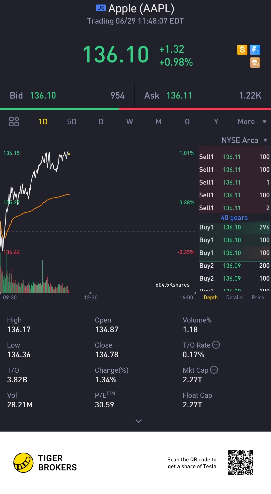The height and width of the screenshot is (494, 271).
Task: Switch to the D daily chart
Action: pyautogui.click(x=101, y=122)
